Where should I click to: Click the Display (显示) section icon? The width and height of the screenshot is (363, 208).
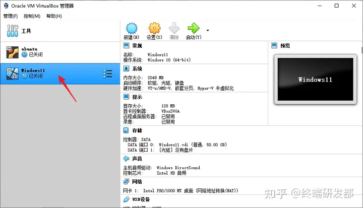pyautogui.click(x=126, y=97)
